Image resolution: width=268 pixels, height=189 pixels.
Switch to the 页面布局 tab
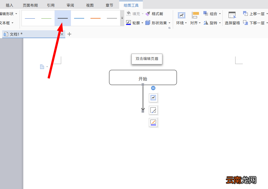pos(30,5)
